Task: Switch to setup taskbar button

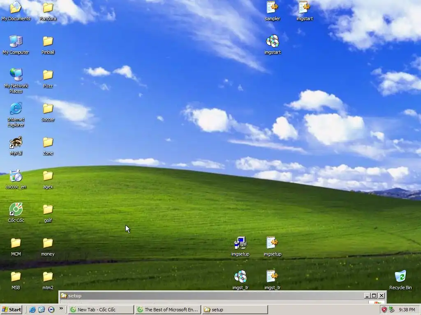Action: [235, 310]
